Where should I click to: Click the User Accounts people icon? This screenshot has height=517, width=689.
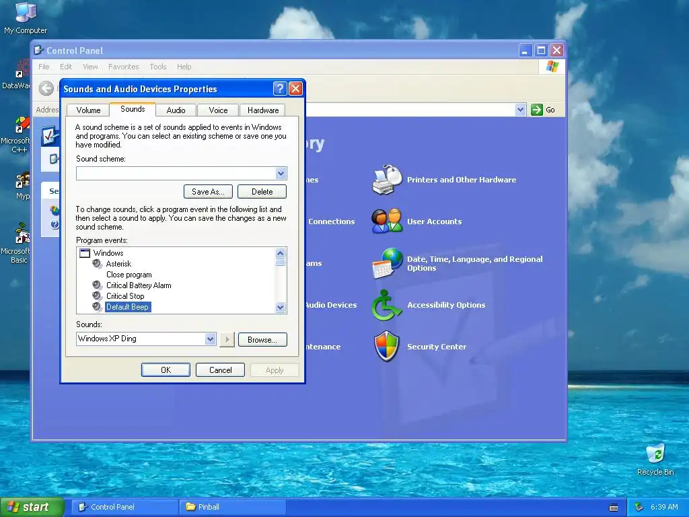point(387,221)
